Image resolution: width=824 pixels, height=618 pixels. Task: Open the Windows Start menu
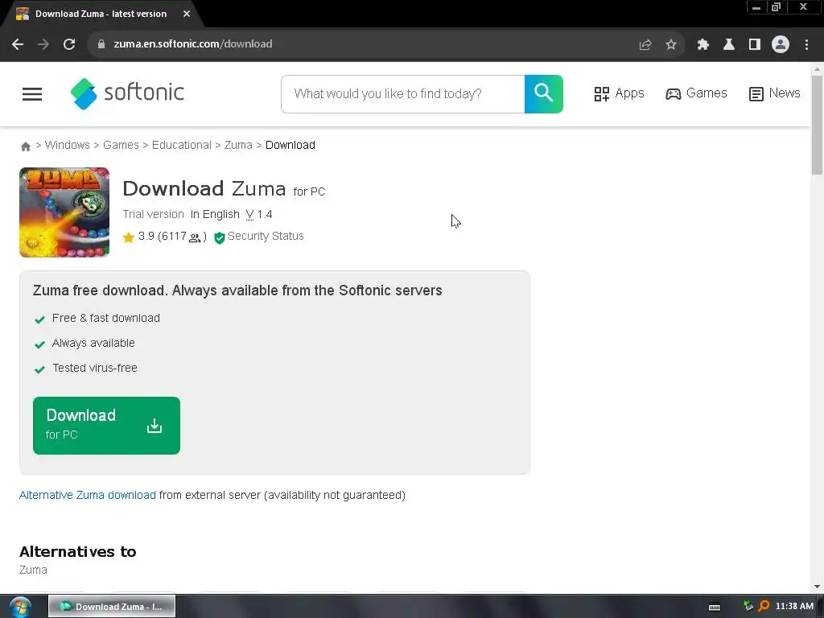pyautogui.click(x=20, y=607)
